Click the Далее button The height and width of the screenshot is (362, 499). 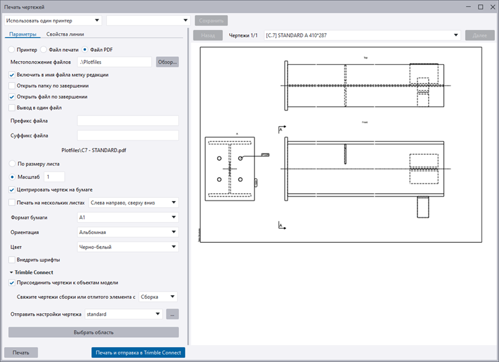[480, 36]
